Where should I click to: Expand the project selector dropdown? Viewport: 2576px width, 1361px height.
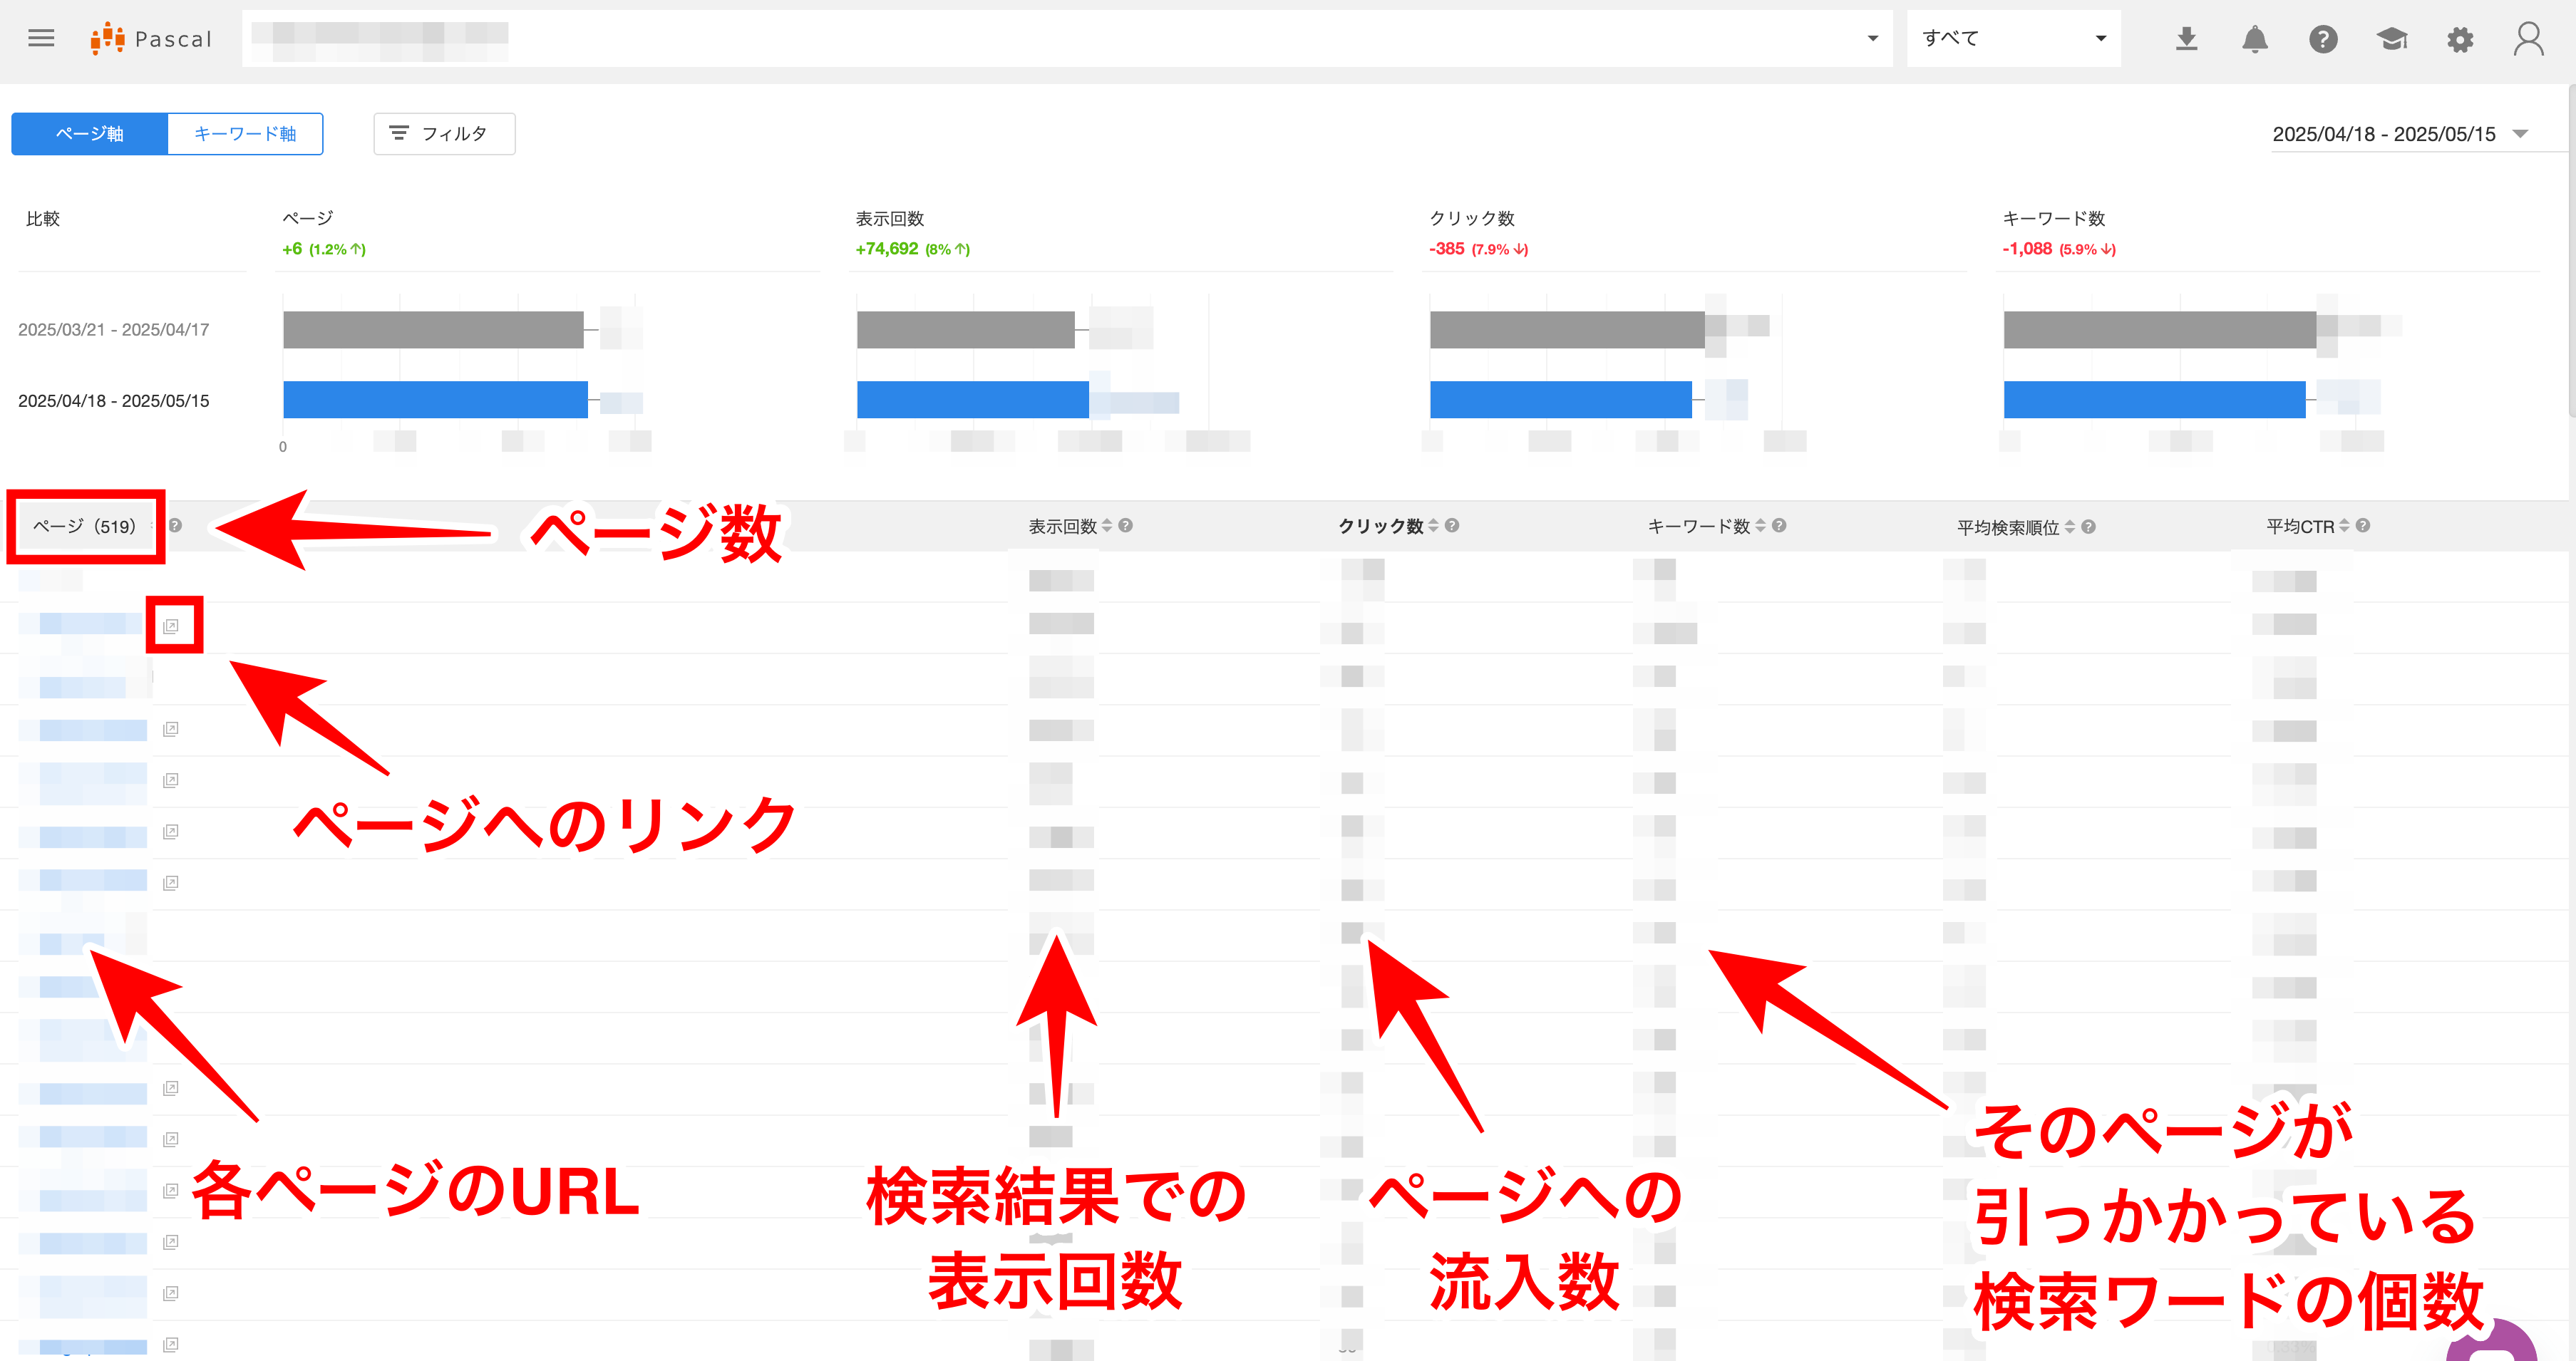[x=1872, y=38]
